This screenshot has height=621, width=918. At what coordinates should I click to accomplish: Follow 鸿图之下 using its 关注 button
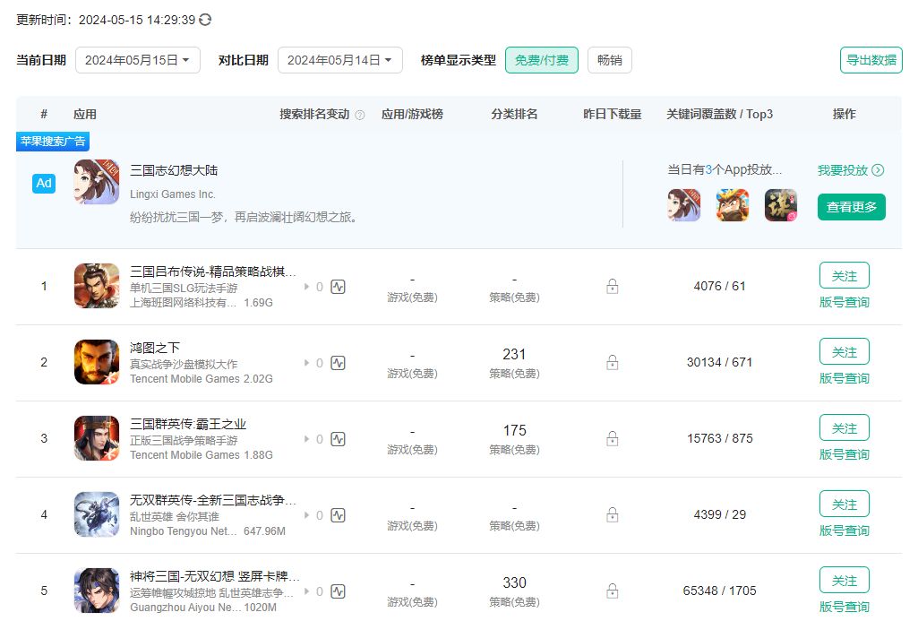pos(844,351)
